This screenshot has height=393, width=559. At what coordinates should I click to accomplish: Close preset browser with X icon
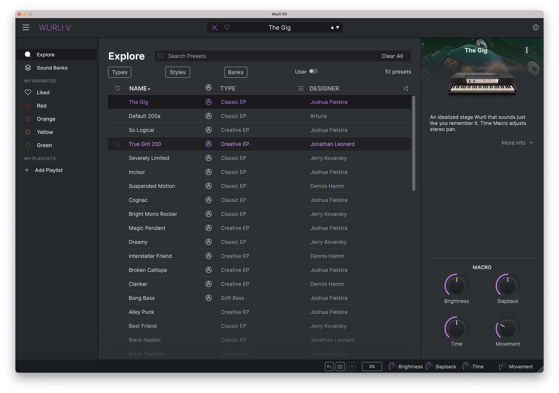214,27
